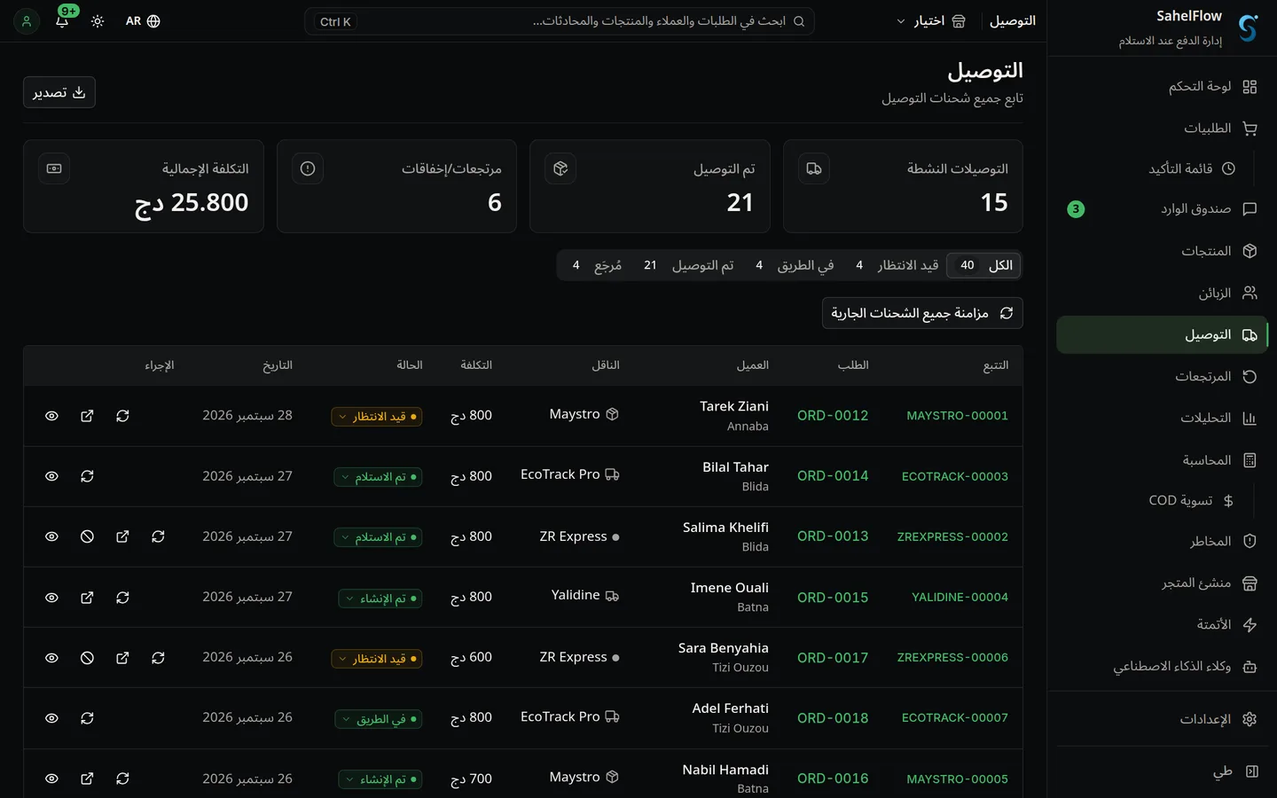The height and width of the screenshot is (798, 1277).
Task: Open المنتجات in sidebar
Action: tap(1162, 251)
